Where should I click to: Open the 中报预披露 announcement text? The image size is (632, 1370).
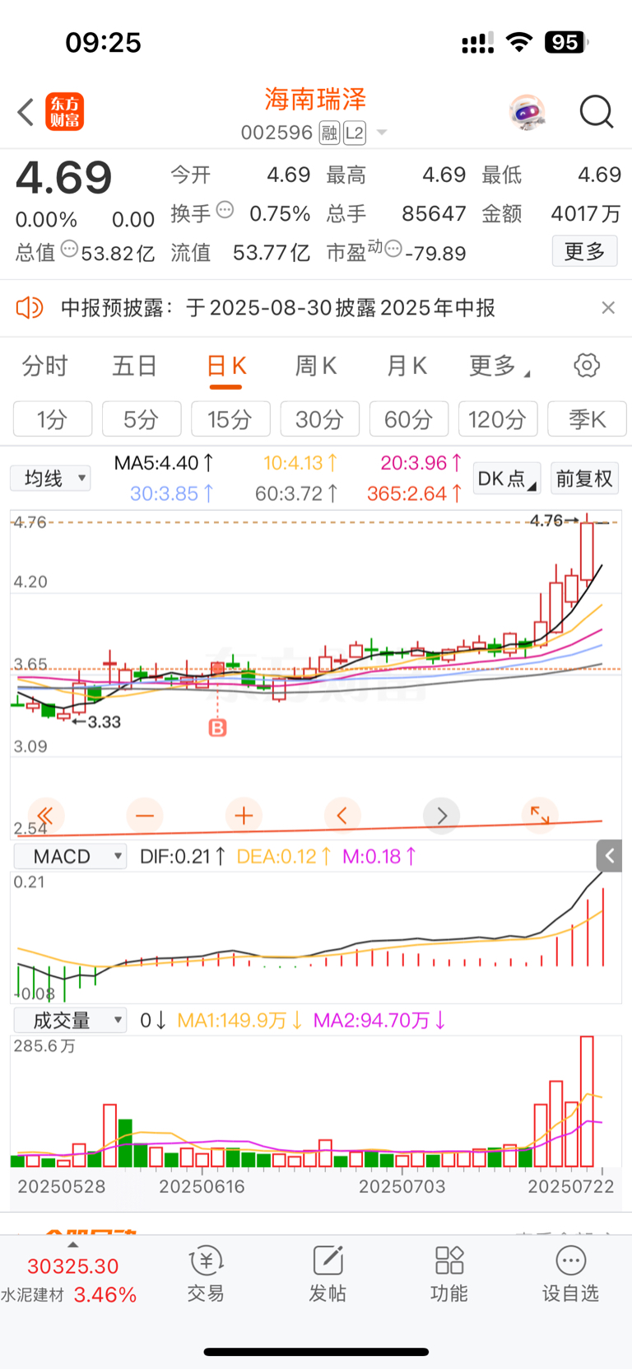pyautogui.click(x=278, y=308)
